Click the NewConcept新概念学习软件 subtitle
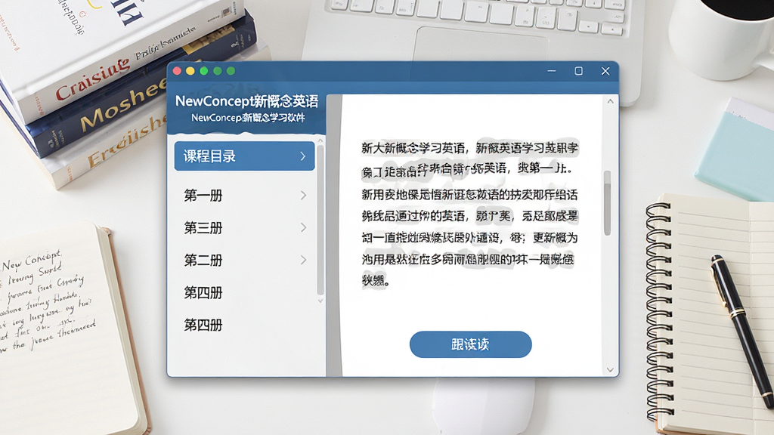Image resolution: width=774 pixels, height=435 pixels. click(x=248, y=118)
